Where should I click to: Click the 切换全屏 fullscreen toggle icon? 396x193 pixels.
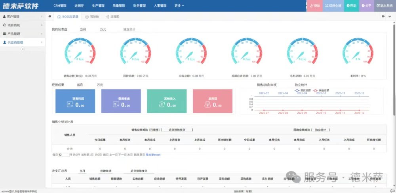[326, 6]
